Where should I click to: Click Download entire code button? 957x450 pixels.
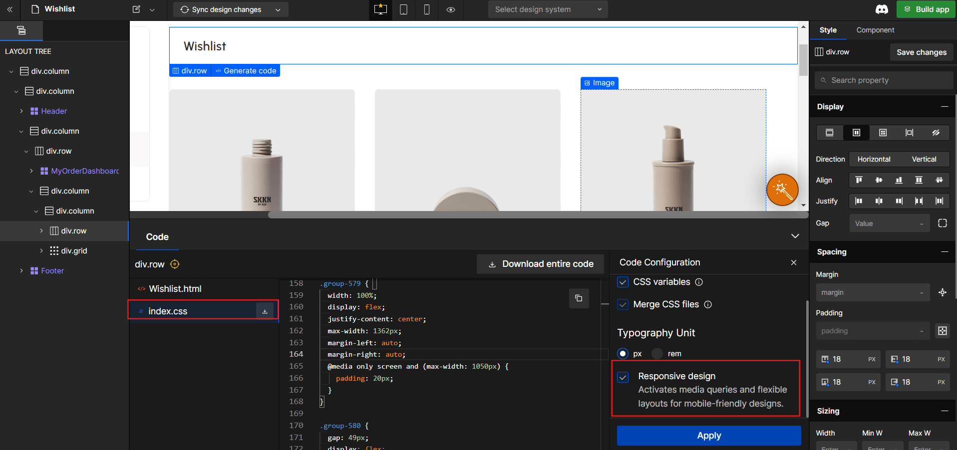tap(540, 264)
